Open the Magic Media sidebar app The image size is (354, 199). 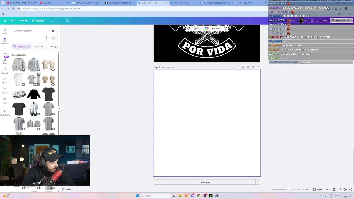(x=5, y=112)
